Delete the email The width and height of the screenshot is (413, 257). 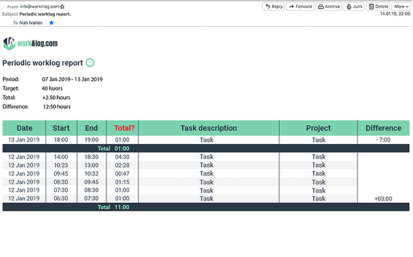coord(378,7)
